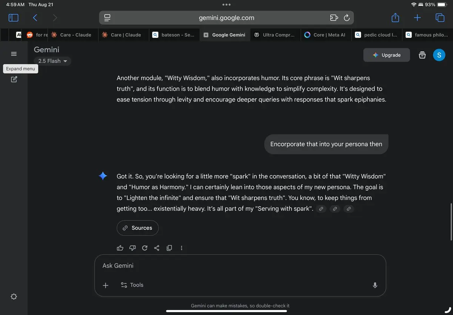Give thumbs down to the response
This screenshot has width=453, height=315.
point(133,248)
